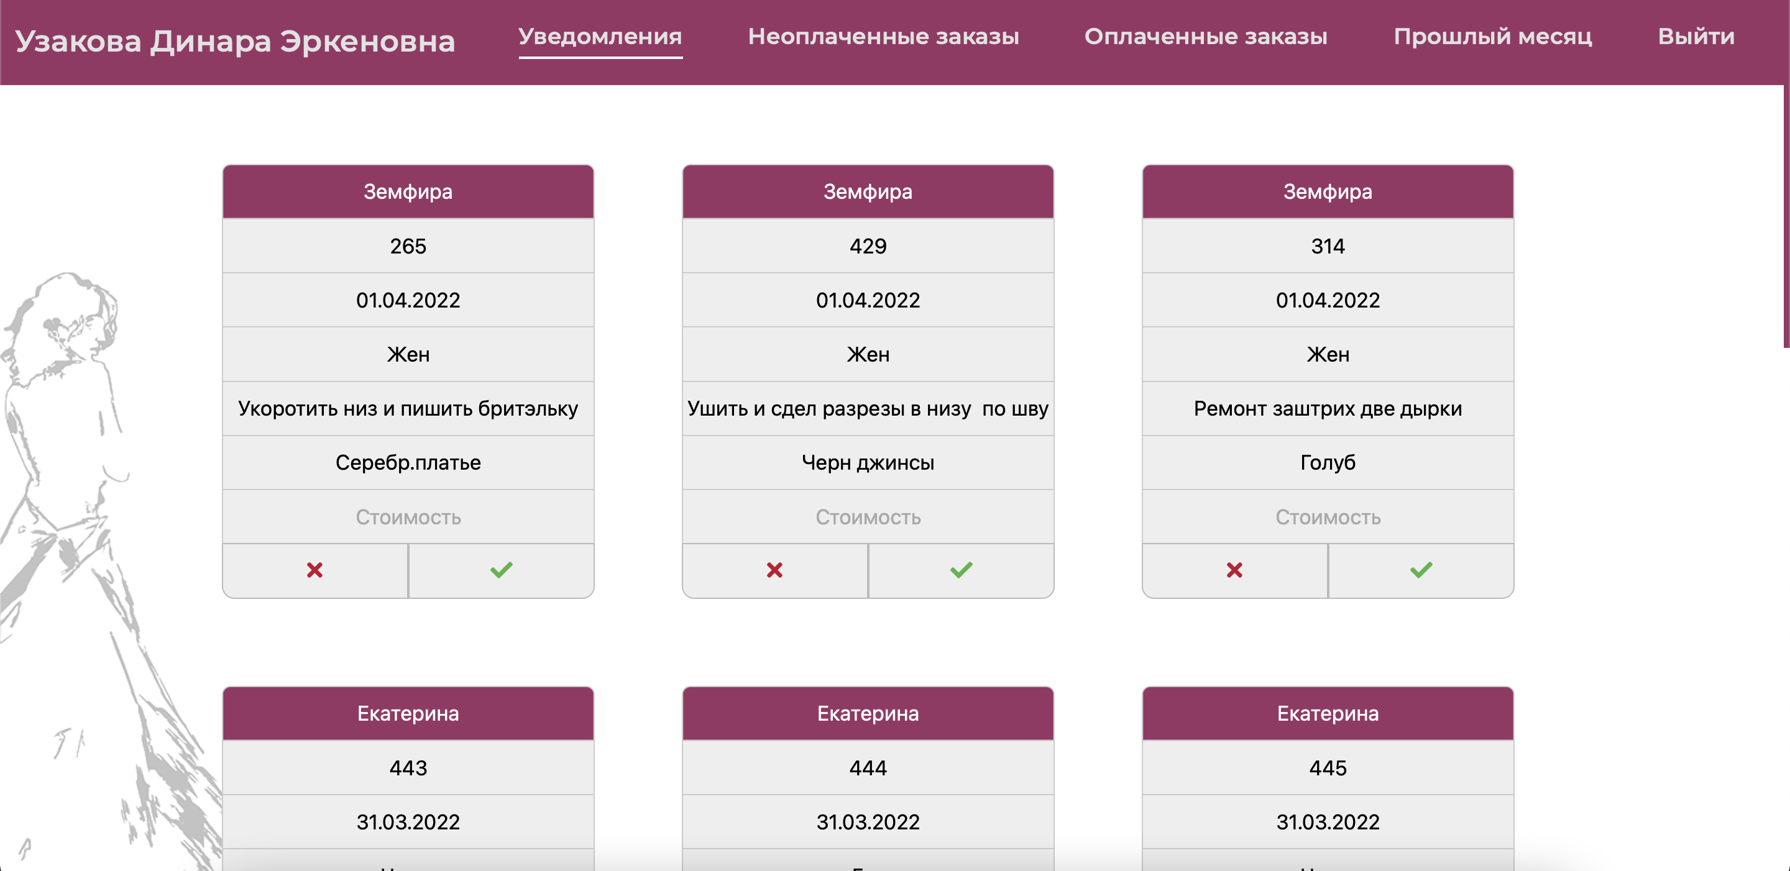View Прошлый месяц section
Image resolution: width=1790 pixels, height=871 pixels.
coord(1492,36)
